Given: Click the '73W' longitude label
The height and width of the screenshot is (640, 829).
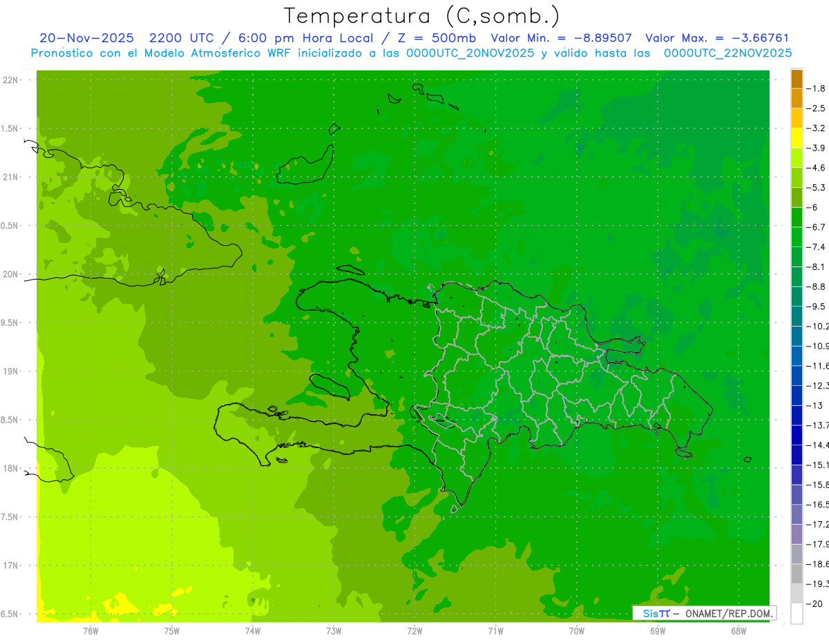Looking at the screenshot, I should point(334,631).
